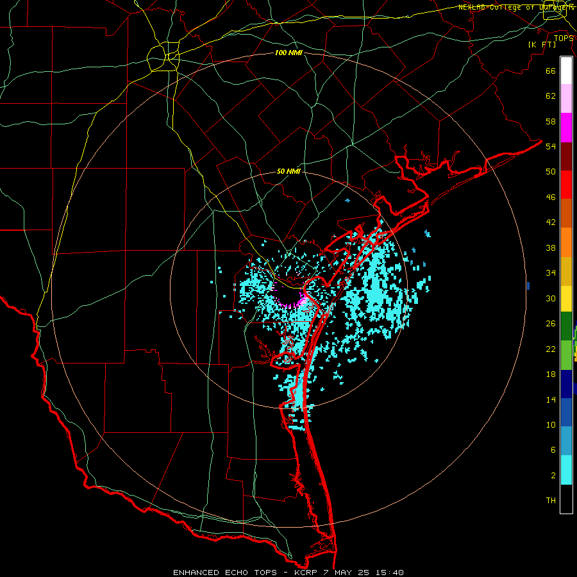Viewport: 577px width, 577px height.
Task: Click the TOPS legend title
Action: (564, 38)
